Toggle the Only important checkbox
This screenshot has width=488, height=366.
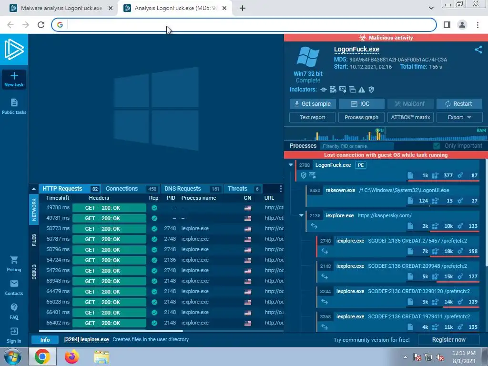click(437, 146)
